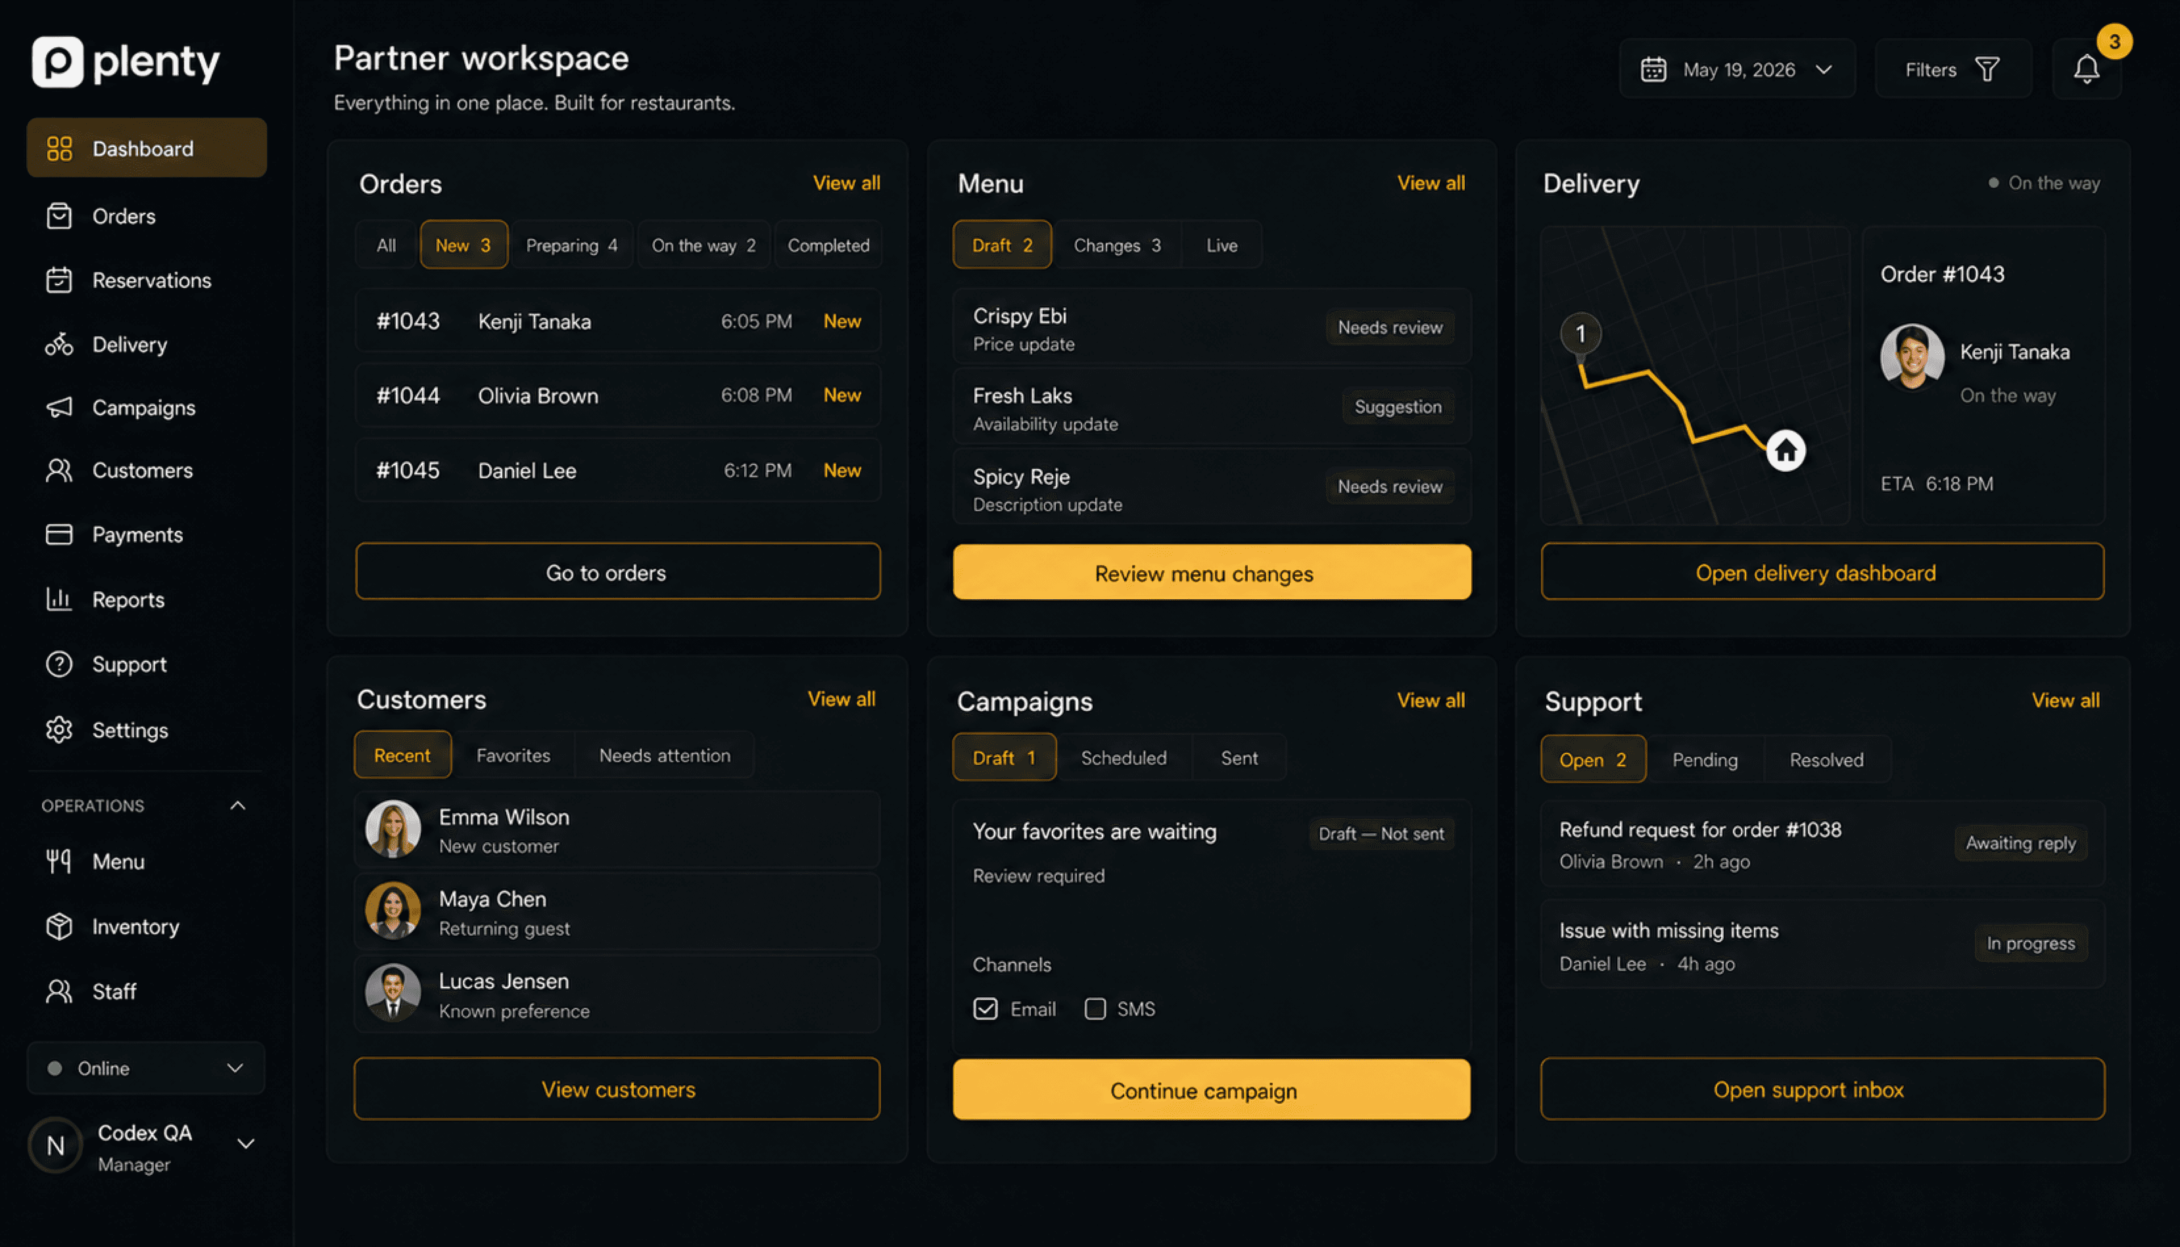Click the Settings gear icon
This screenshot has width=2180, height=1247.
click(x=59, y=730)
